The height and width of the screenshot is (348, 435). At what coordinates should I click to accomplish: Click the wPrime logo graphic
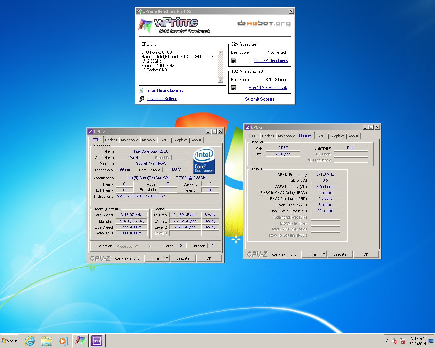coord(174,25)
